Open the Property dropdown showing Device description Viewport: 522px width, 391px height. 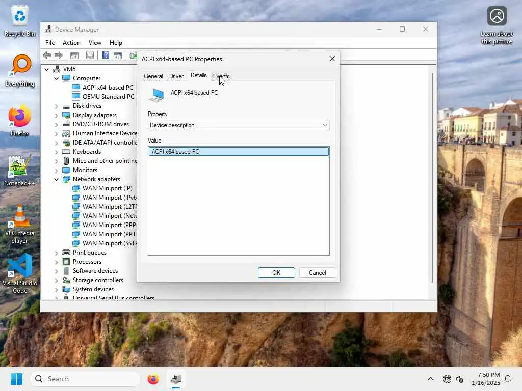click(239, 125)
